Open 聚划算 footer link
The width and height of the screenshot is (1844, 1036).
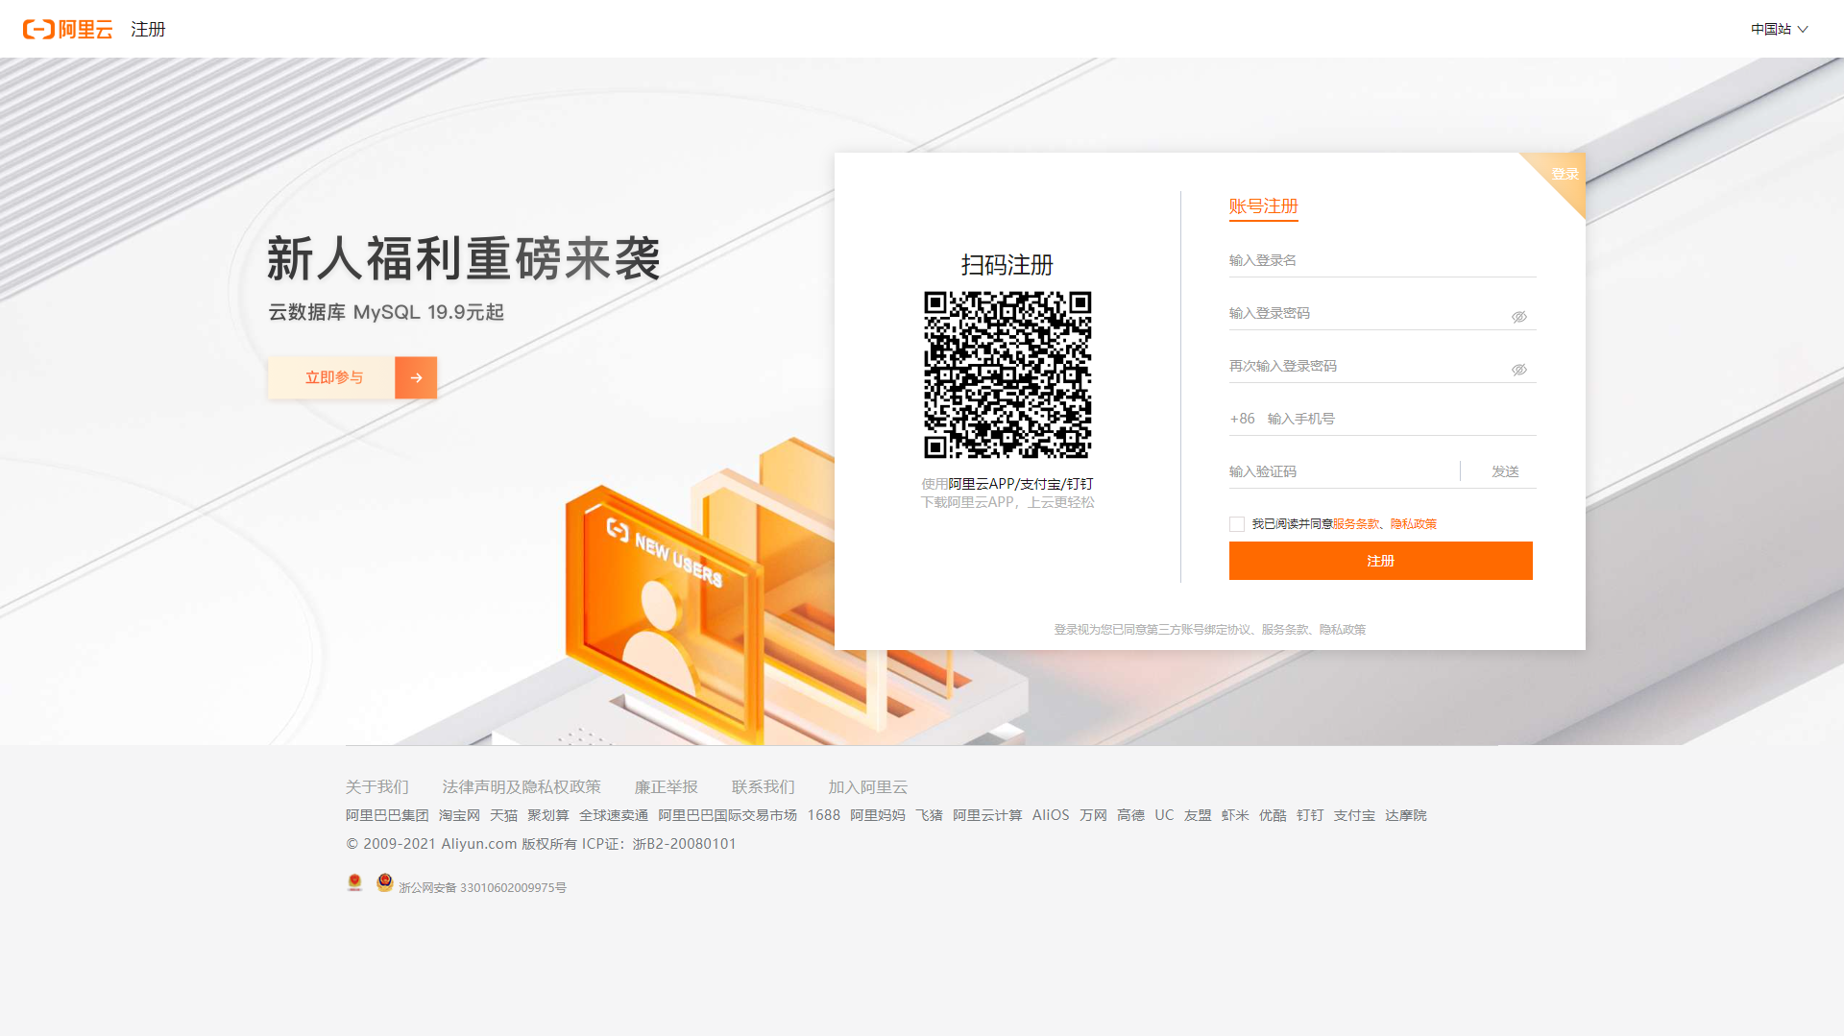[x=548, y=815]
